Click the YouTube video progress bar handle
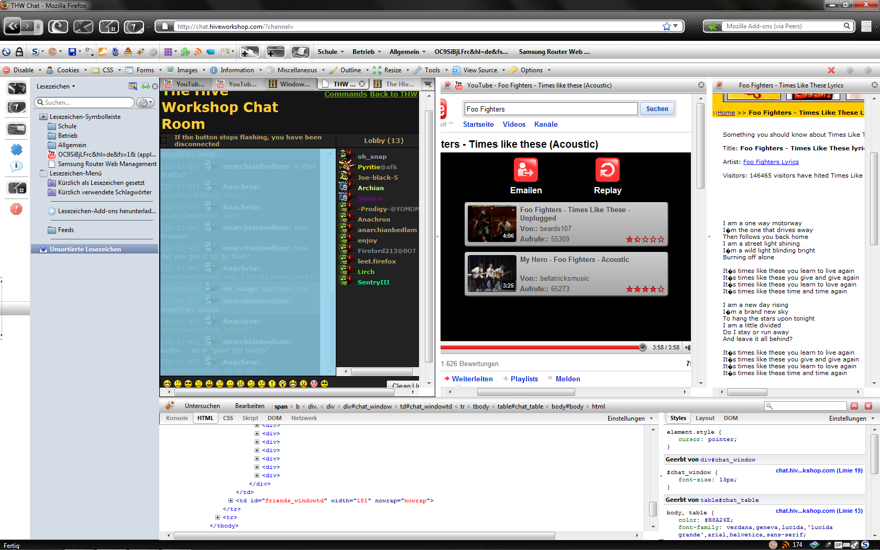 pos(643,347)
